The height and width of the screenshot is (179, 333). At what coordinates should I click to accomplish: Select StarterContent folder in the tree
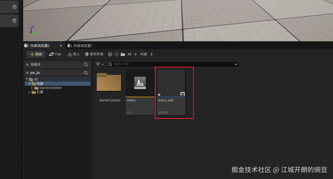coord(50,88)
